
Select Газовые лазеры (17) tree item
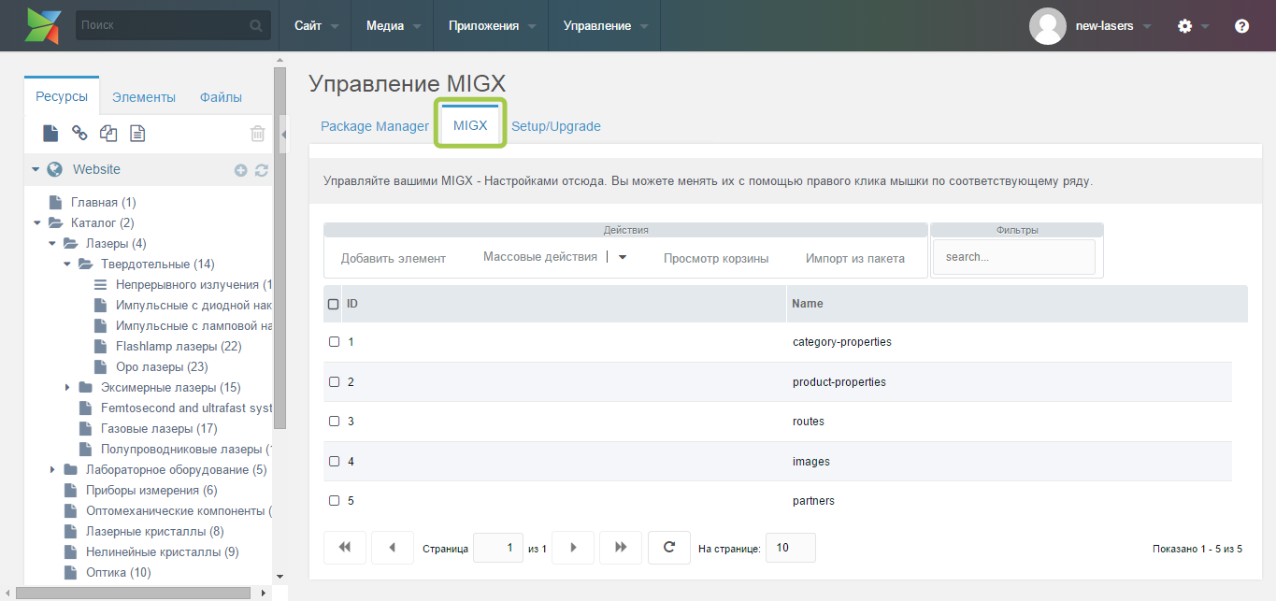[x=159, y=428]
